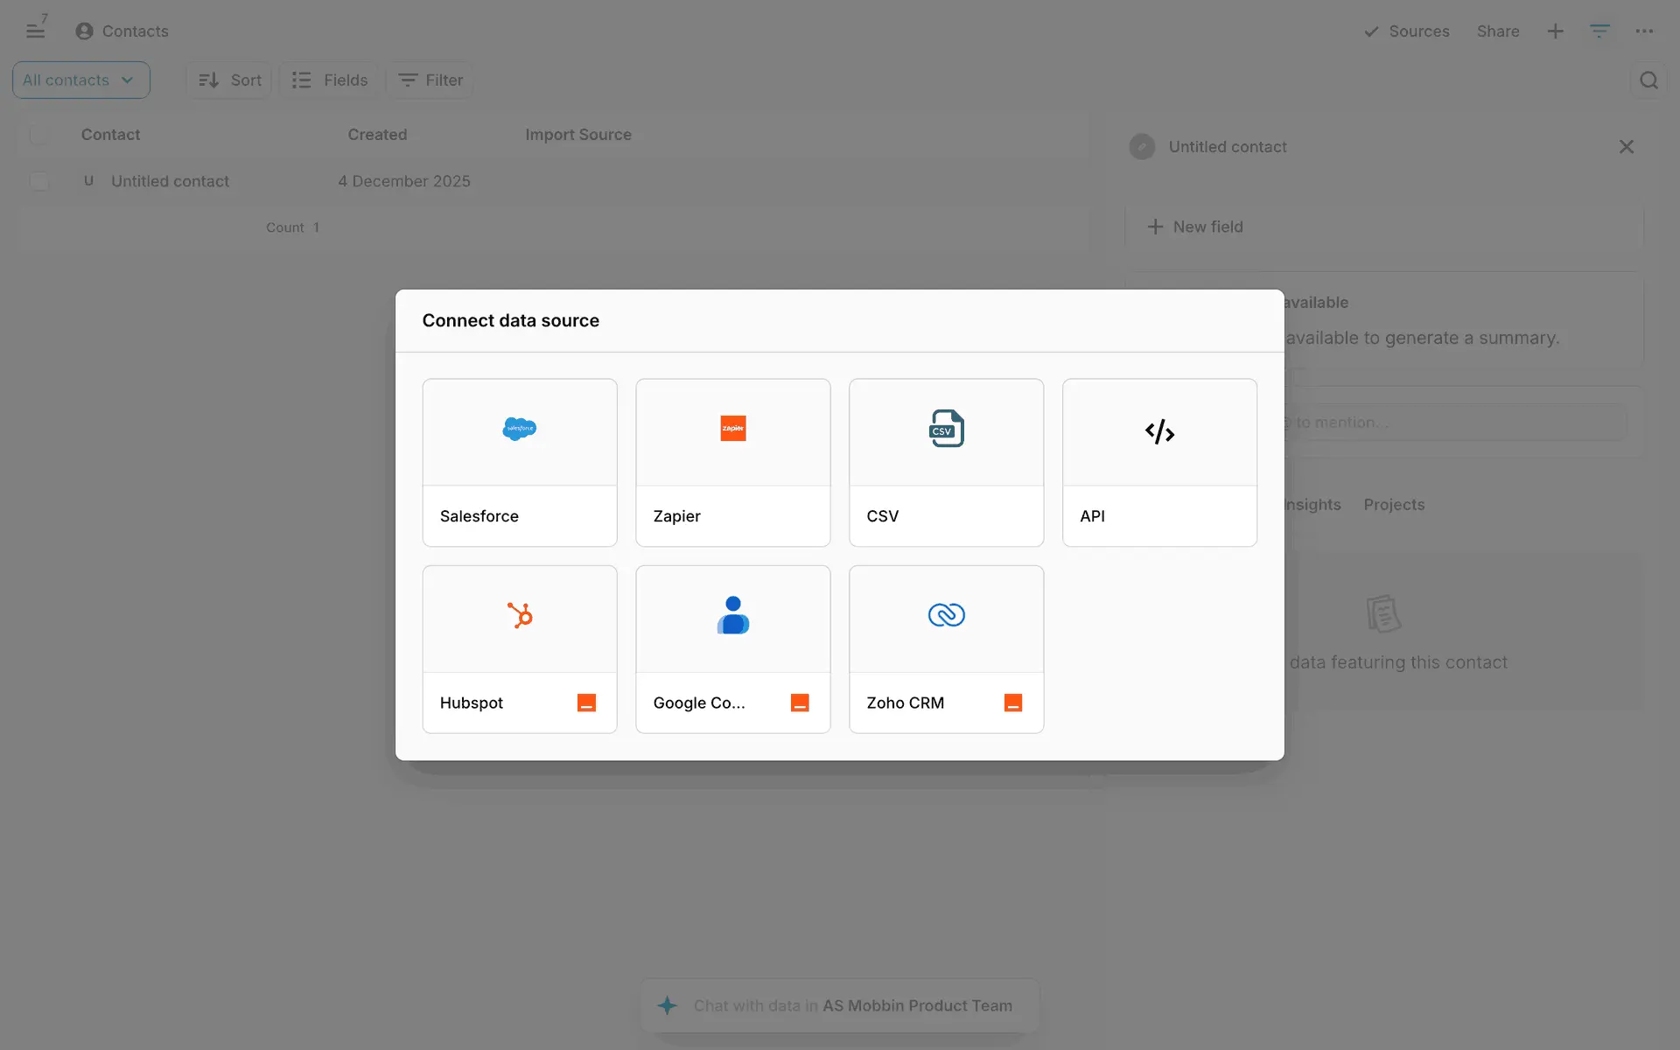Select the Google Contacts person icon
This screenshot has width=1680, height=1050.
point(732,615)
